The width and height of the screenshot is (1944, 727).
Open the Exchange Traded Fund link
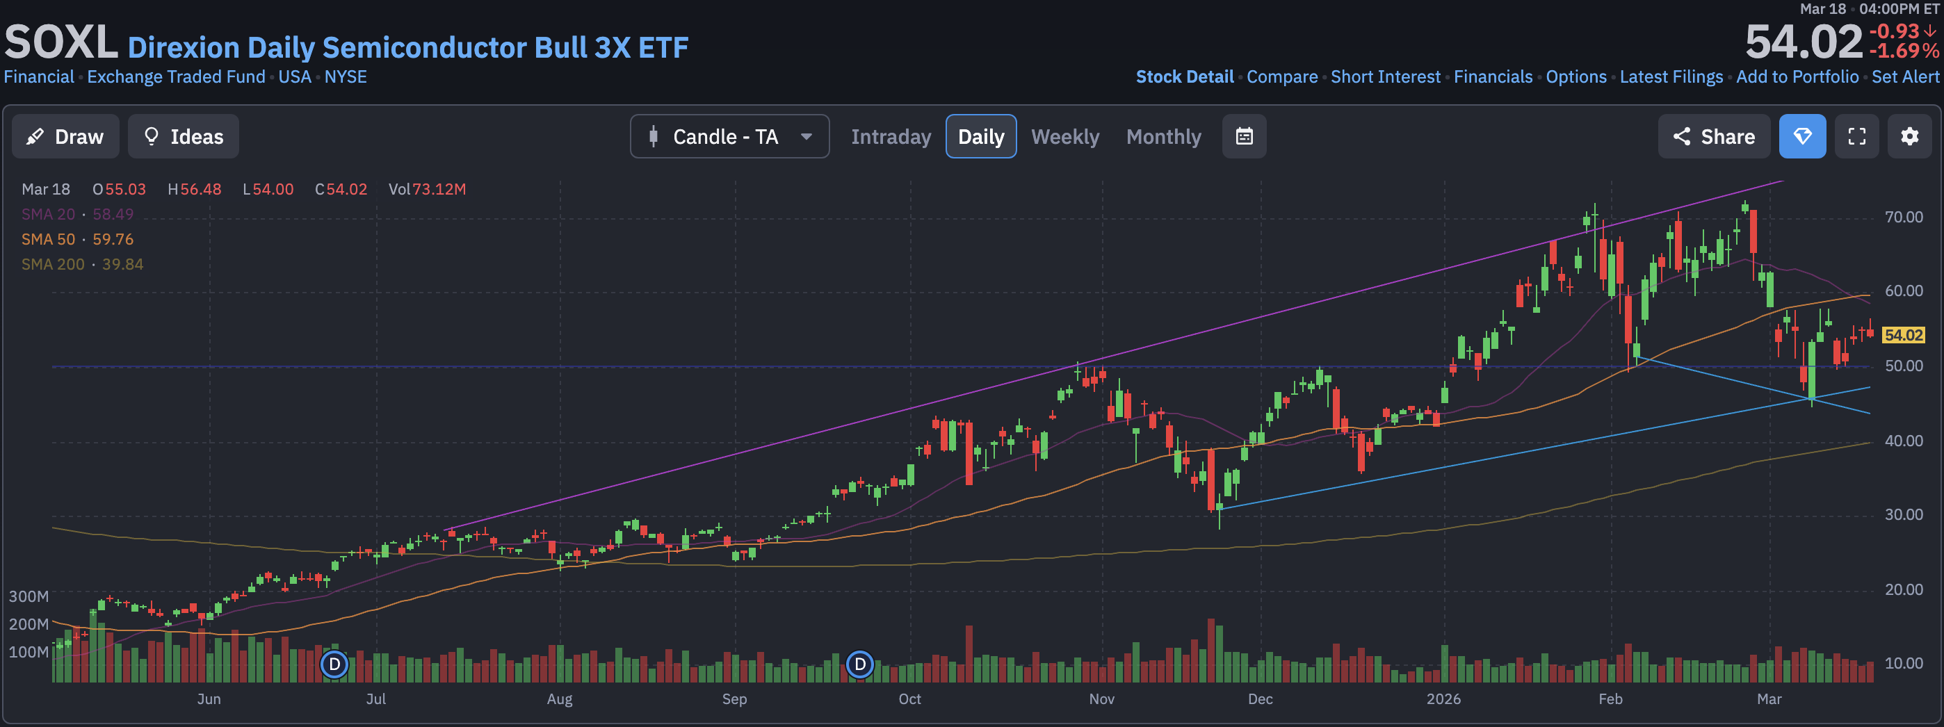pos(177,77)
